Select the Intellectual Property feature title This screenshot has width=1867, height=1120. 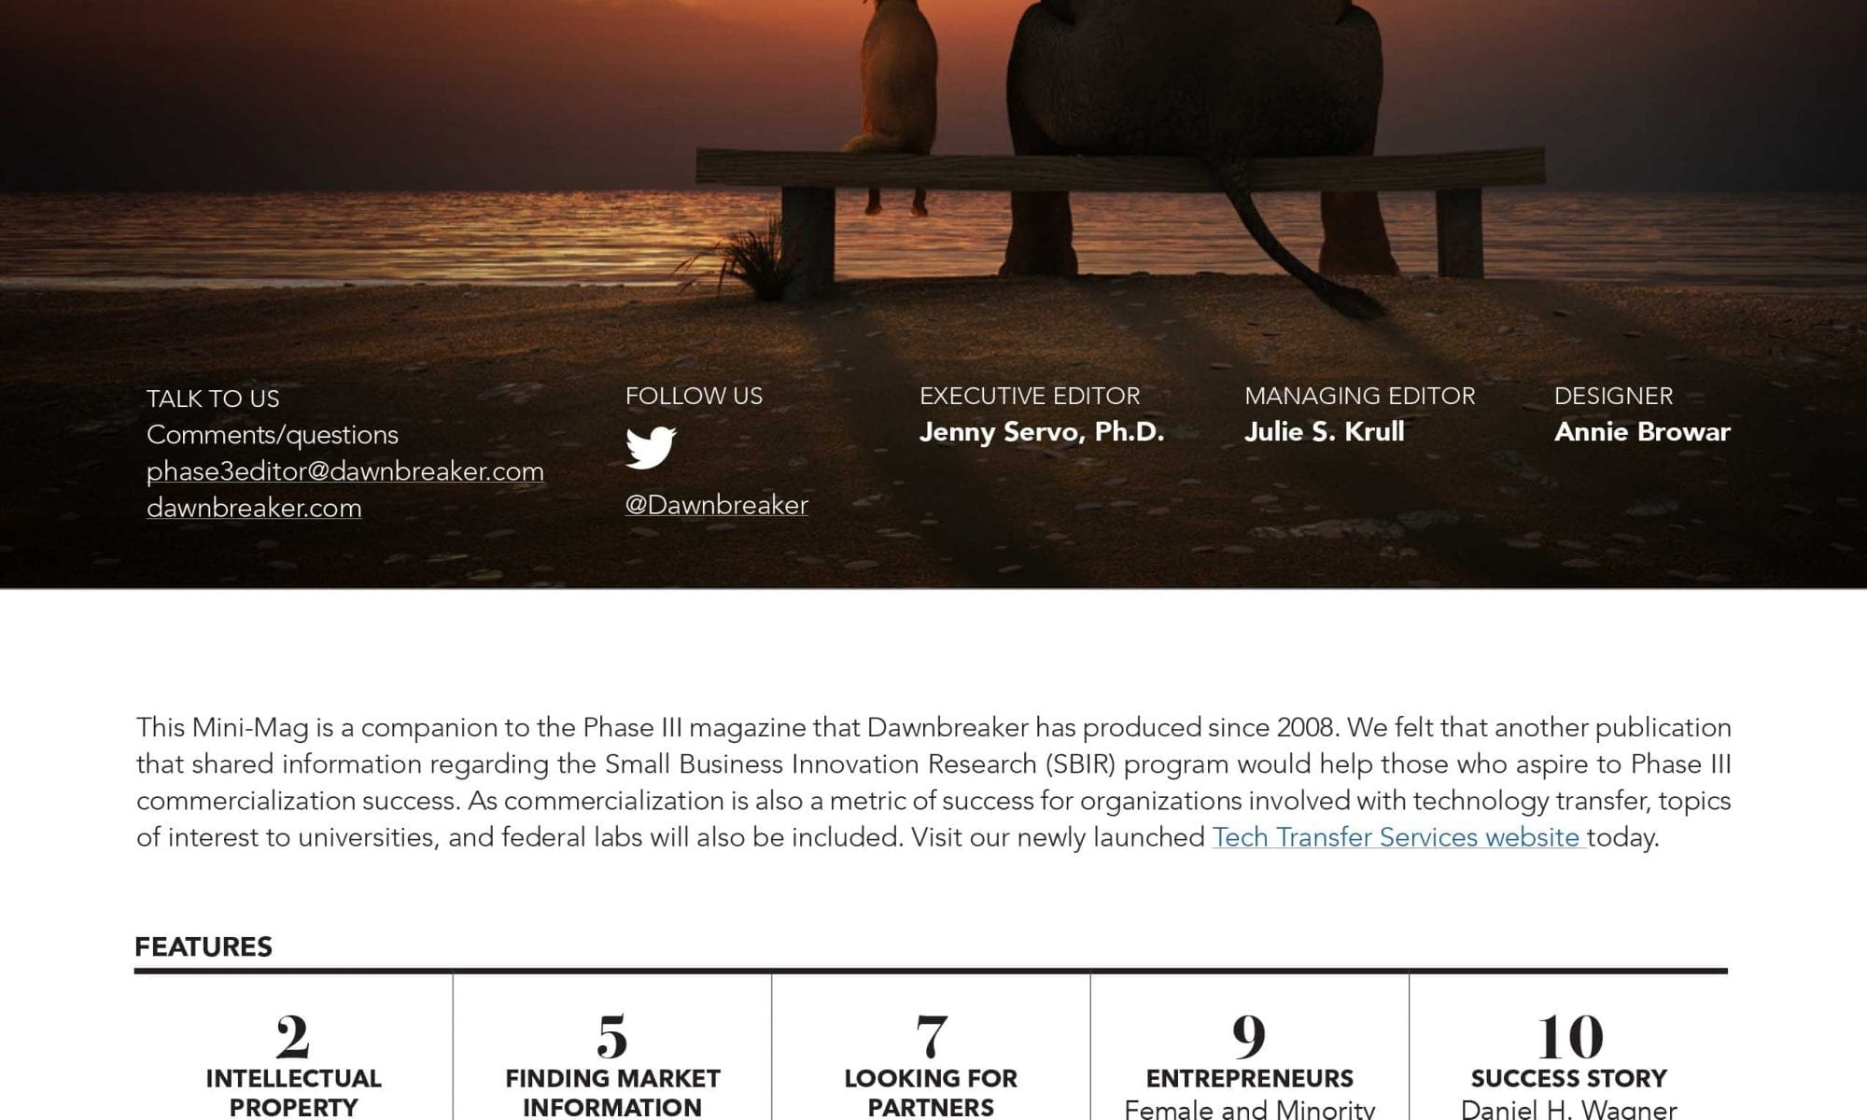pos(293,1092)
